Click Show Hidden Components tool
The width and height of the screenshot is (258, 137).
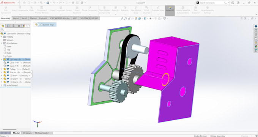point(104,10)
